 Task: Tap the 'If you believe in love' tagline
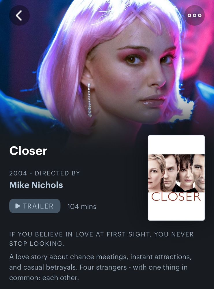click(x=101, y=239)
